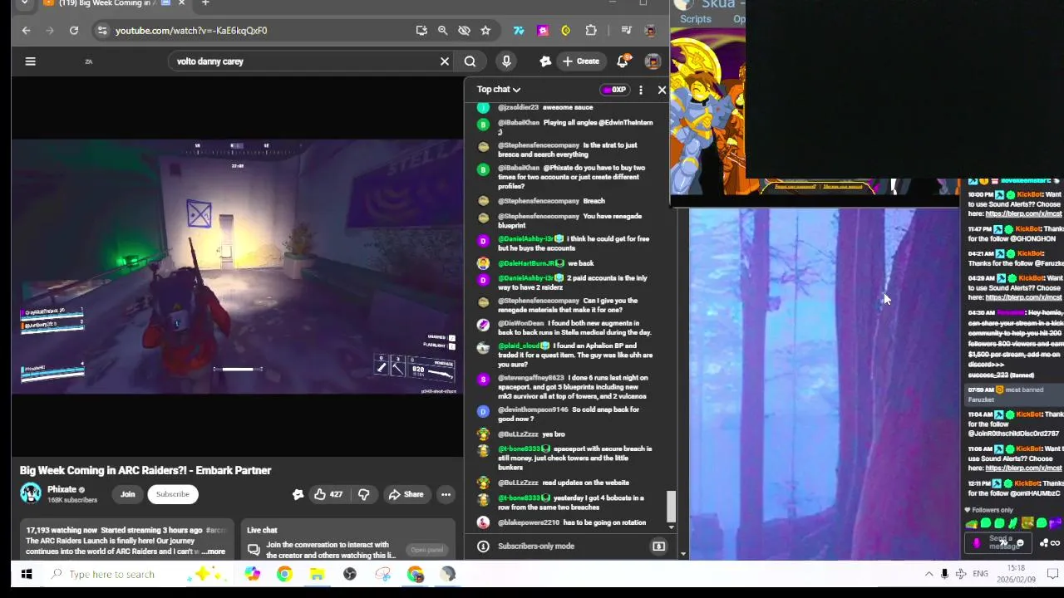The height and width of the screenshot is (598, 1064).
Task: Click the Create button
Action: click(580, 61)
